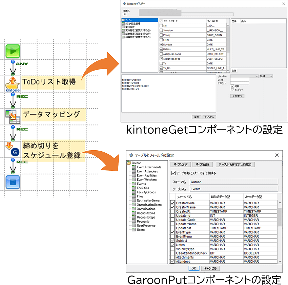Click the table settings dialog title icon
The image size is (288, 285).
coord(131,155)
